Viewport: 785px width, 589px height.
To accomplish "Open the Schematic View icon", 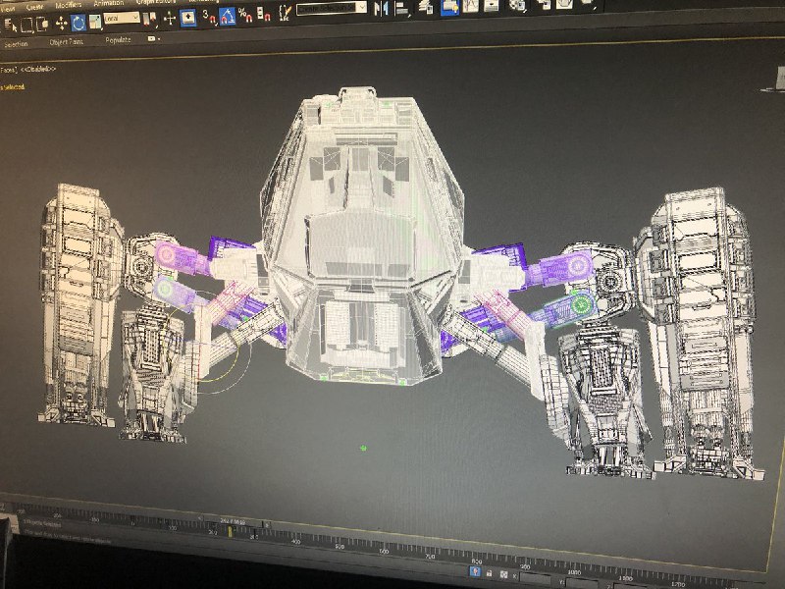I will pos(492,5).
